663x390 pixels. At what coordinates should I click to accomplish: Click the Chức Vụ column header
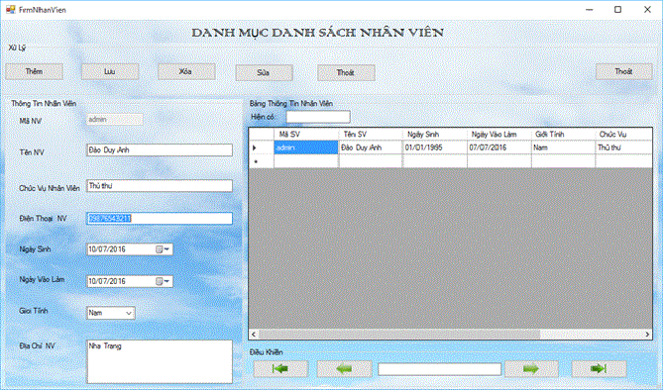point(623,134)
